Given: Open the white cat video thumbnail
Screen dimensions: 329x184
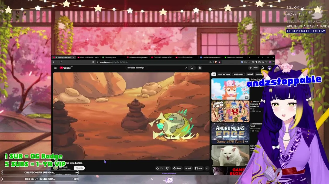Looking at the screenshot, I should click(230, 155).
